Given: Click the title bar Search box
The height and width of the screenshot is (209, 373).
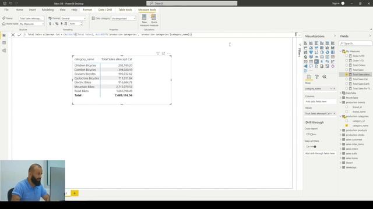Looking at the screenshot, I should (x=192, y=3).
